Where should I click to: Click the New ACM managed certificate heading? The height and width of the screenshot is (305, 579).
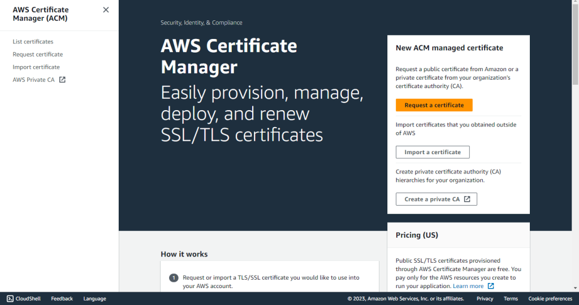[449, 48]
